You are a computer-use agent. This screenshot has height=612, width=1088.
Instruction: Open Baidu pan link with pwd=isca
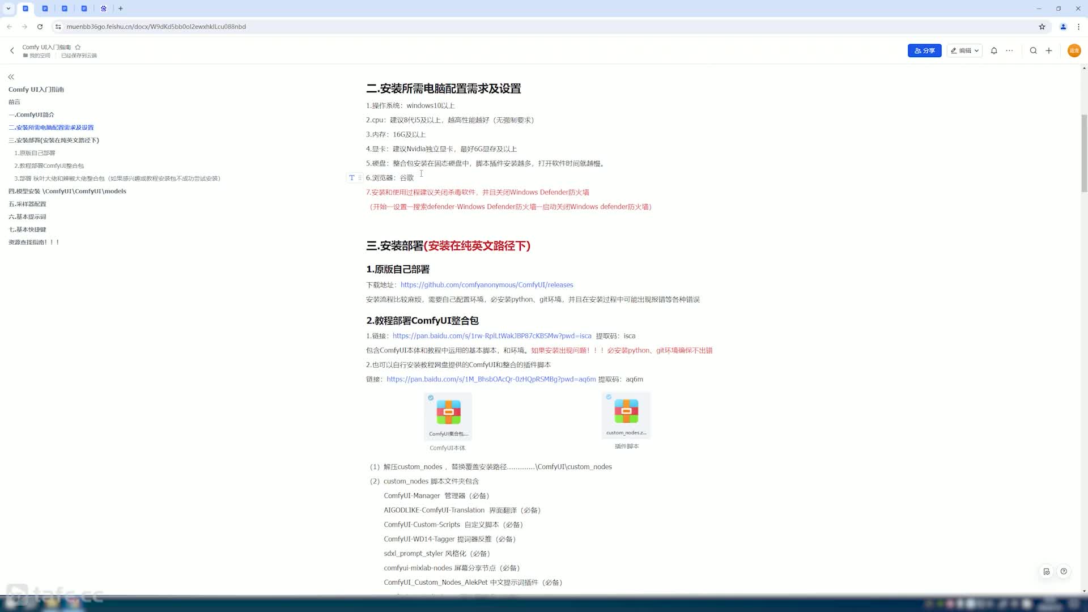492,336
